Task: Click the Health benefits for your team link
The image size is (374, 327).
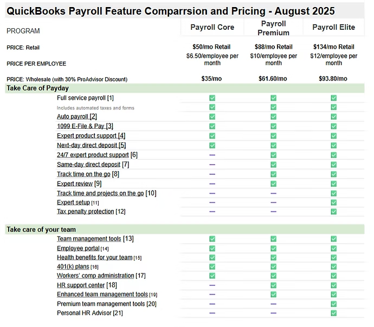Action: click(x=94, y=258)
